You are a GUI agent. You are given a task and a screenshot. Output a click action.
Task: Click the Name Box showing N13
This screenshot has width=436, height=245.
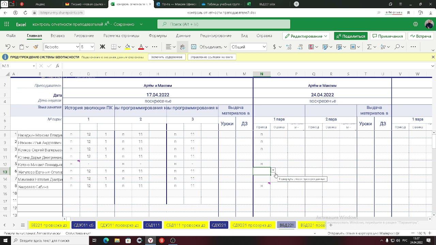pyautogui.click(x=18, y=66)
